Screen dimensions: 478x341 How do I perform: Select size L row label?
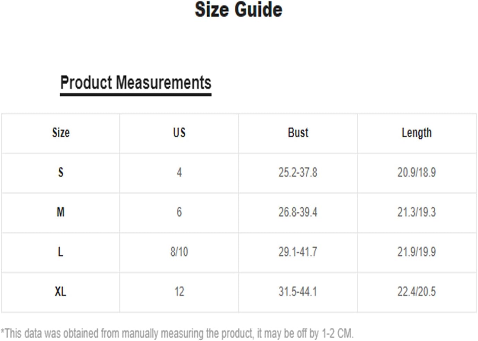coord(61,252)
